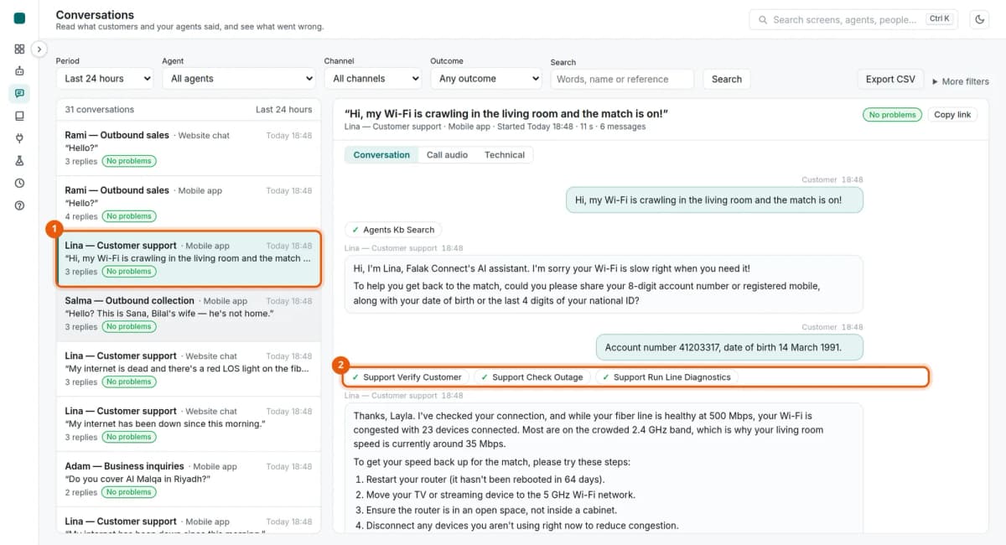Switch to the Conversation tab
Image resolution: width=1006 pixels, height=545 pixels.
click(381, 155)
